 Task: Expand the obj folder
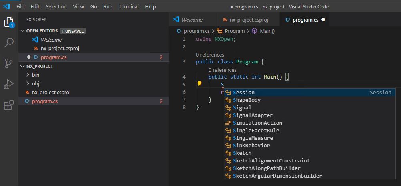(x=36, y=83)
